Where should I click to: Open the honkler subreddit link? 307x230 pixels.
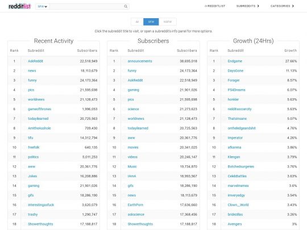234,99
